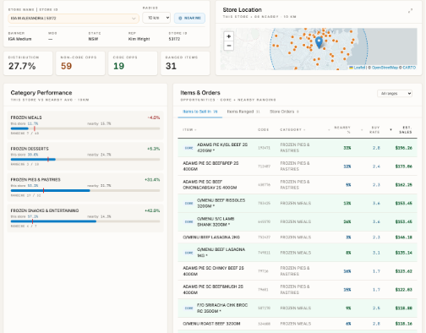Select the ADAMS PIE K/ISL BEEF 2S item name

click(x=222, y=148)
